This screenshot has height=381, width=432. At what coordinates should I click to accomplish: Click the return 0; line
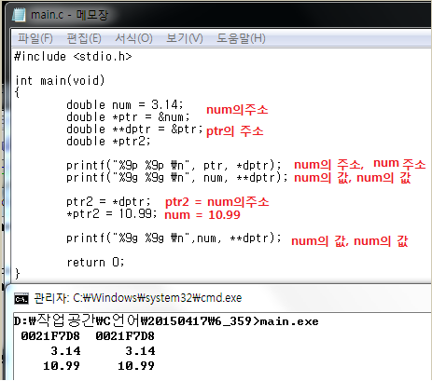pos(95,263)
